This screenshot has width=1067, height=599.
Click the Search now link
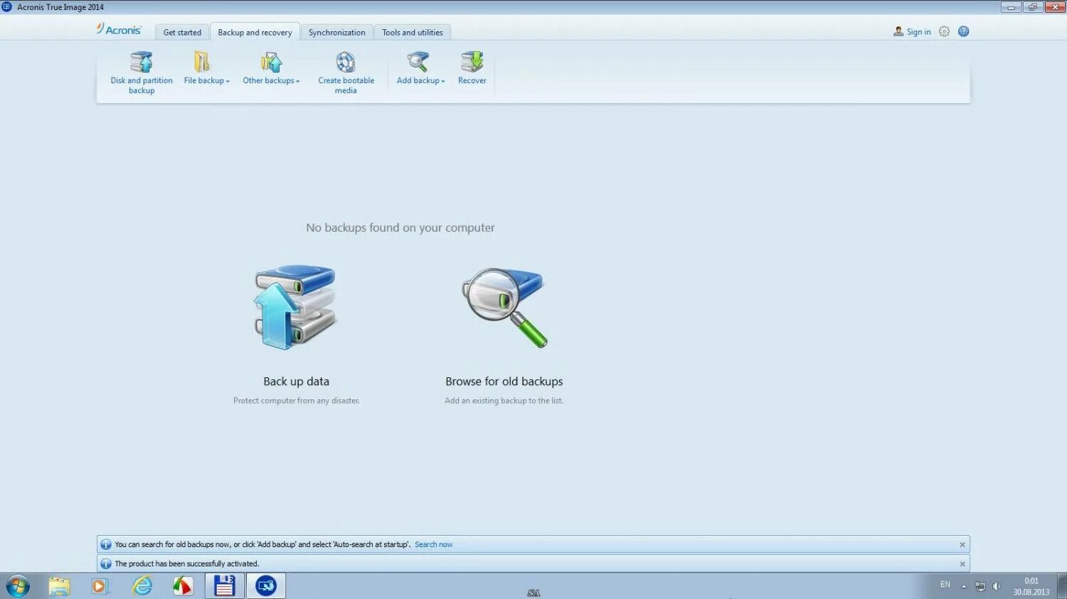pyautogui.click(x=433, y=545)
